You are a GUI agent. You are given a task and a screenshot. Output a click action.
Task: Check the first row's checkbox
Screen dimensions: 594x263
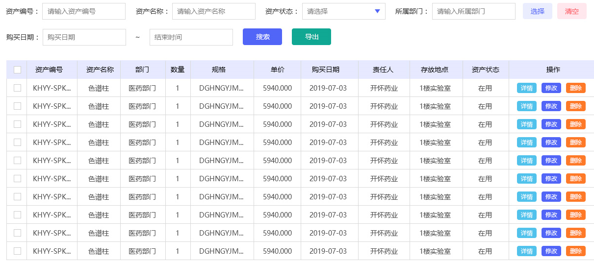coord(17,88)
